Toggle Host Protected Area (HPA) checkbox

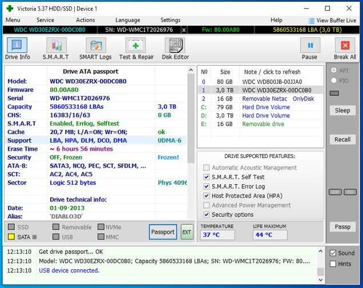pyautogui.click(x=206, y=196)
